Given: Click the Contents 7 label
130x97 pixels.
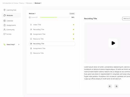Looking at the screenshot, I should tap(34, 17).
